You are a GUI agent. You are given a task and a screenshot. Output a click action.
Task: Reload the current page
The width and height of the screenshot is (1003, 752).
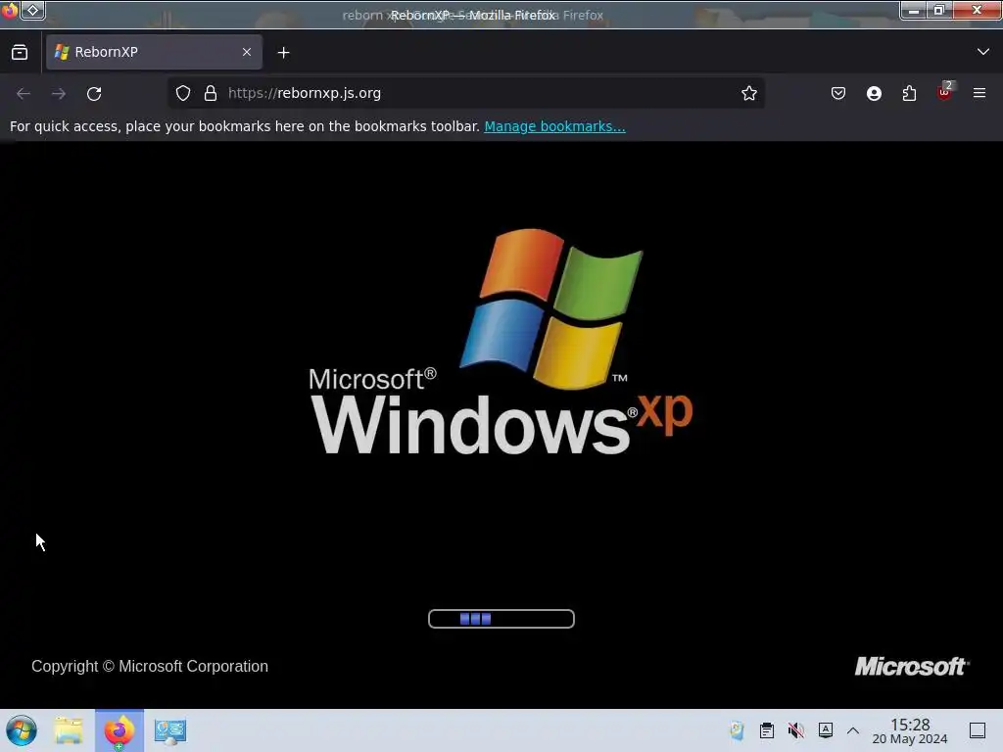pos(94,93)
